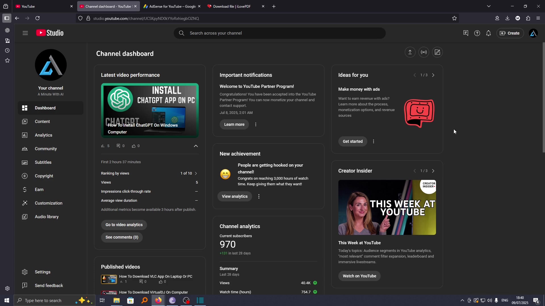Screen dimensions: 545x306
Task: Click the channel comments feedback icon
Action: tap(466, 33)
